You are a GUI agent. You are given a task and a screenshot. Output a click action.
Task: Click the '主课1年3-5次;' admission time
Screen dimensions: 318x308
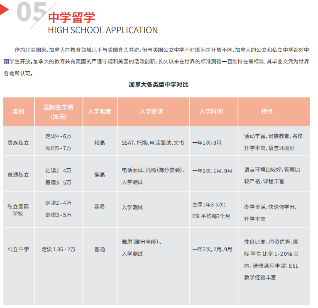point(209,204)
